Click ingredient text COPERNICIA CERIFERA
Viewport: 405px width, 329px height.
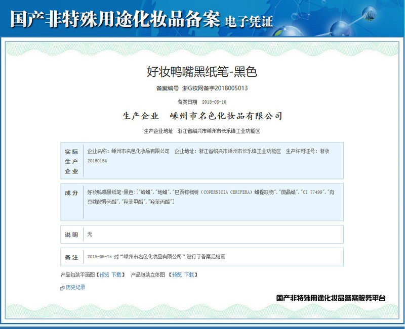tap(227, 193)
